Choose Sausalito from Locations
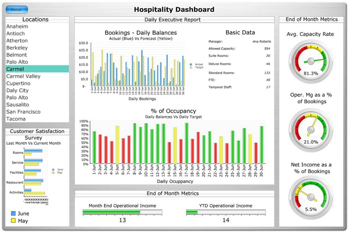The height and width of the screenshot is (232, 348). (x=37, y=104)
